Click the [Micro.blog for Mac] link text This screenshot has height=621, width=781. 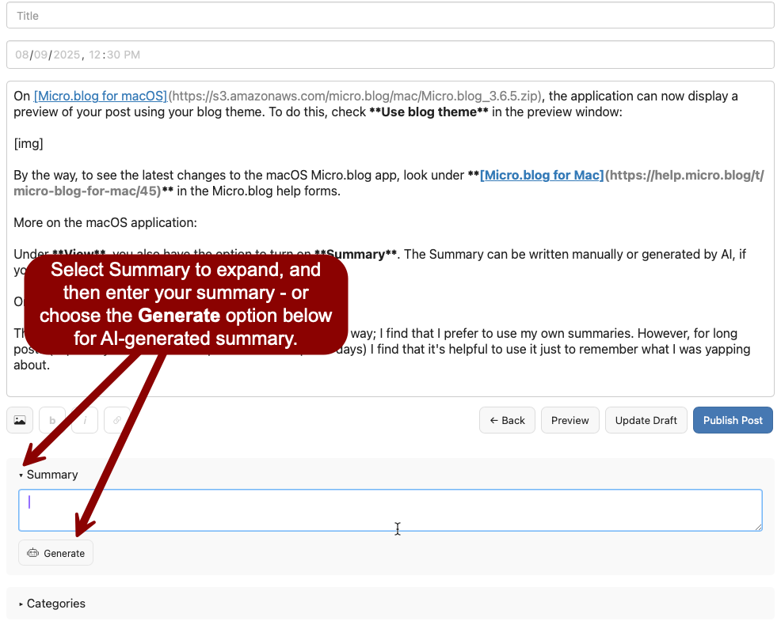[x=542, y=175]
